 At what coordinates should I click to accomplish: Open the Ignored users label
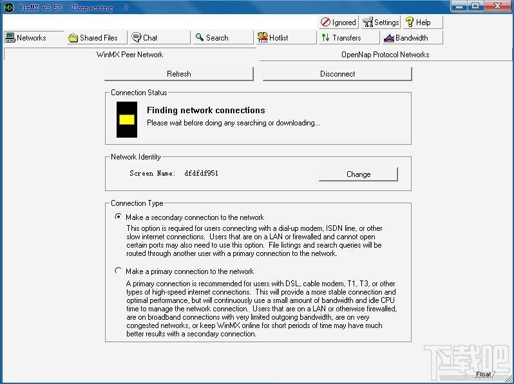click(344, 23)
